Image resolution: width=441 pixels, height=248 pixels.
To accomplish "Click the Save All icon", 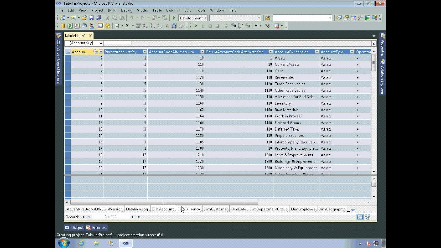I will (x=99, y=18).
